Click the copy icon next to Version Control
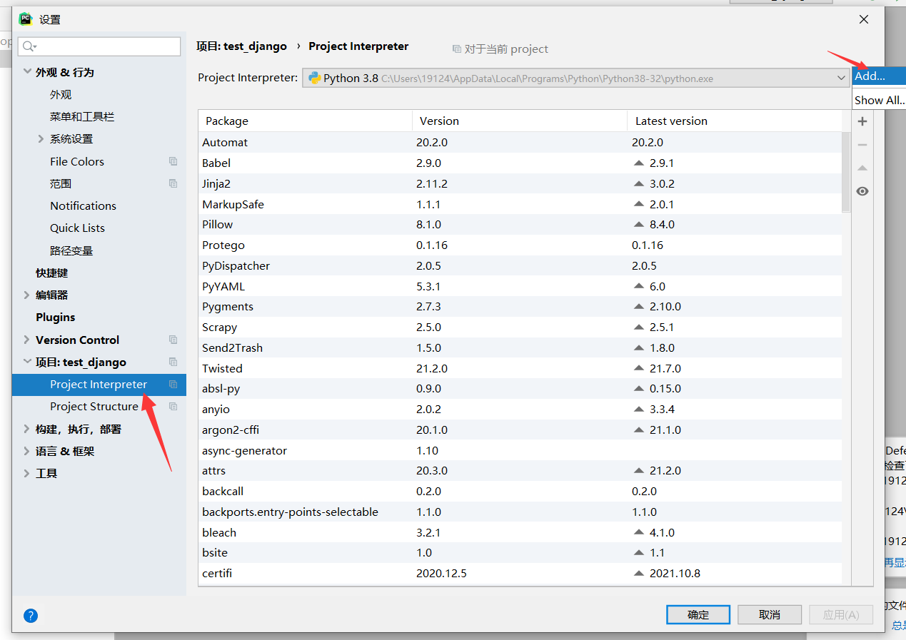 (x=173, y=340)
